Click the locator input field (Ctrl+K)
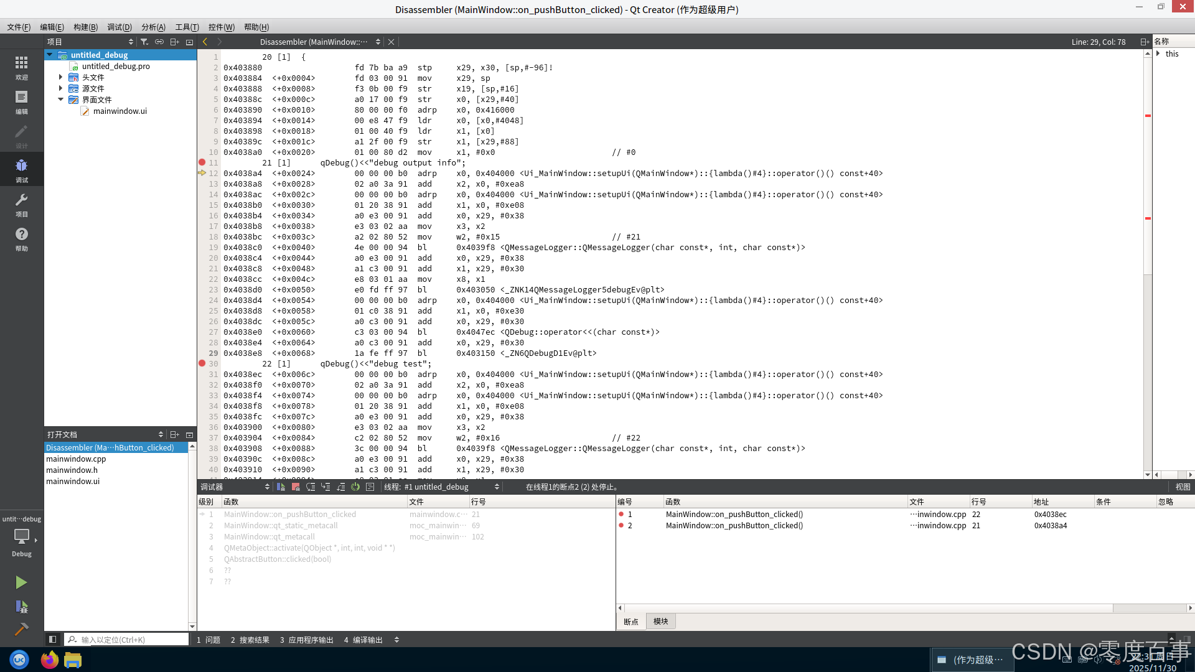The width and height of the screenshot is (1195, 672). 132,640
